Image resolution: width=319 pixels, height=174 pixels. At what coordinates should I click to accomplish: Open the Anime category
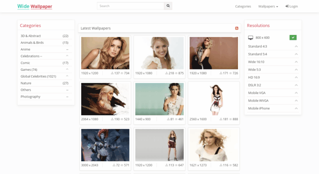(x=25, y=49)
